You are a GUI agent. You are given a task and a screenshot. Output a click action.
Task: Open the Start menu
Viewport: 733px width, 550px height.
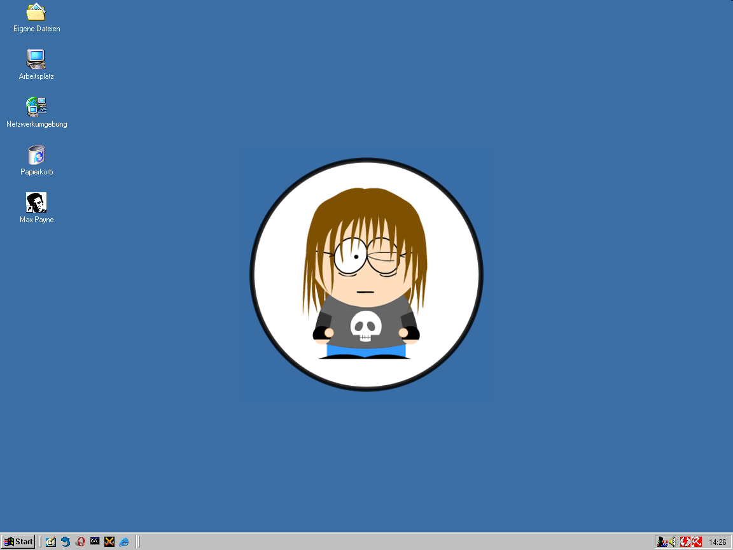(x=18, y=542)
